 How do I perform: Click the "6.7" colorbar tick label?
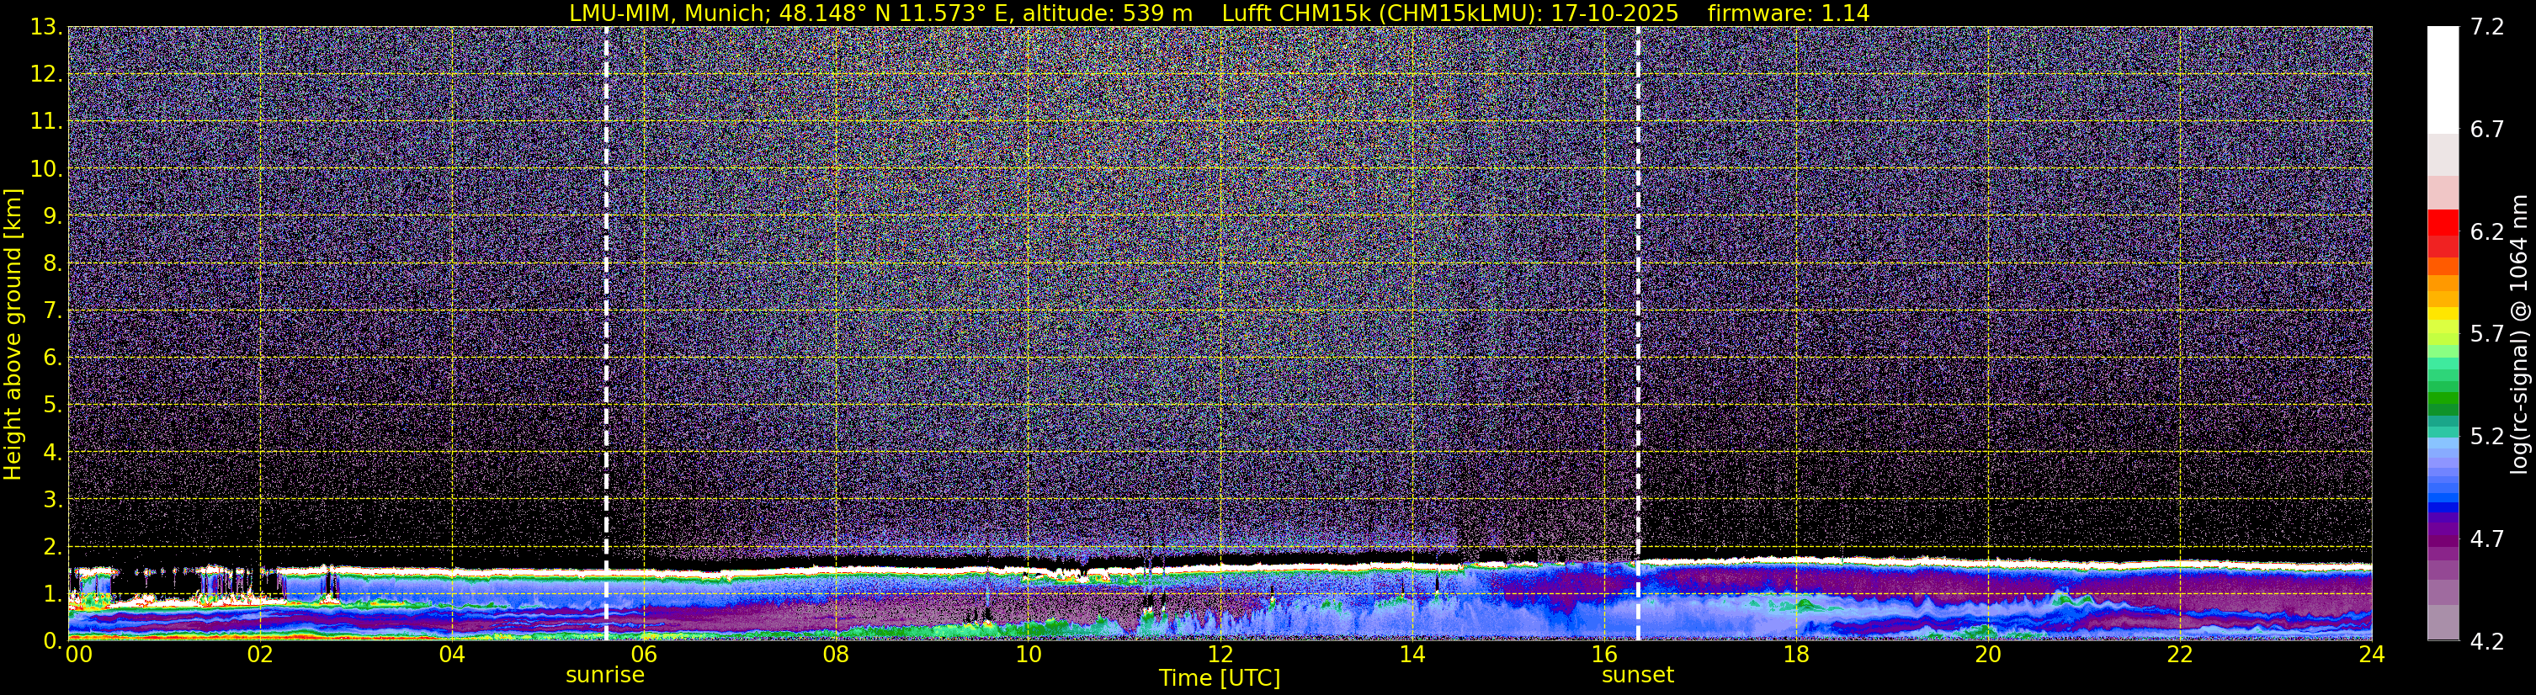(x=2487, y=129)
